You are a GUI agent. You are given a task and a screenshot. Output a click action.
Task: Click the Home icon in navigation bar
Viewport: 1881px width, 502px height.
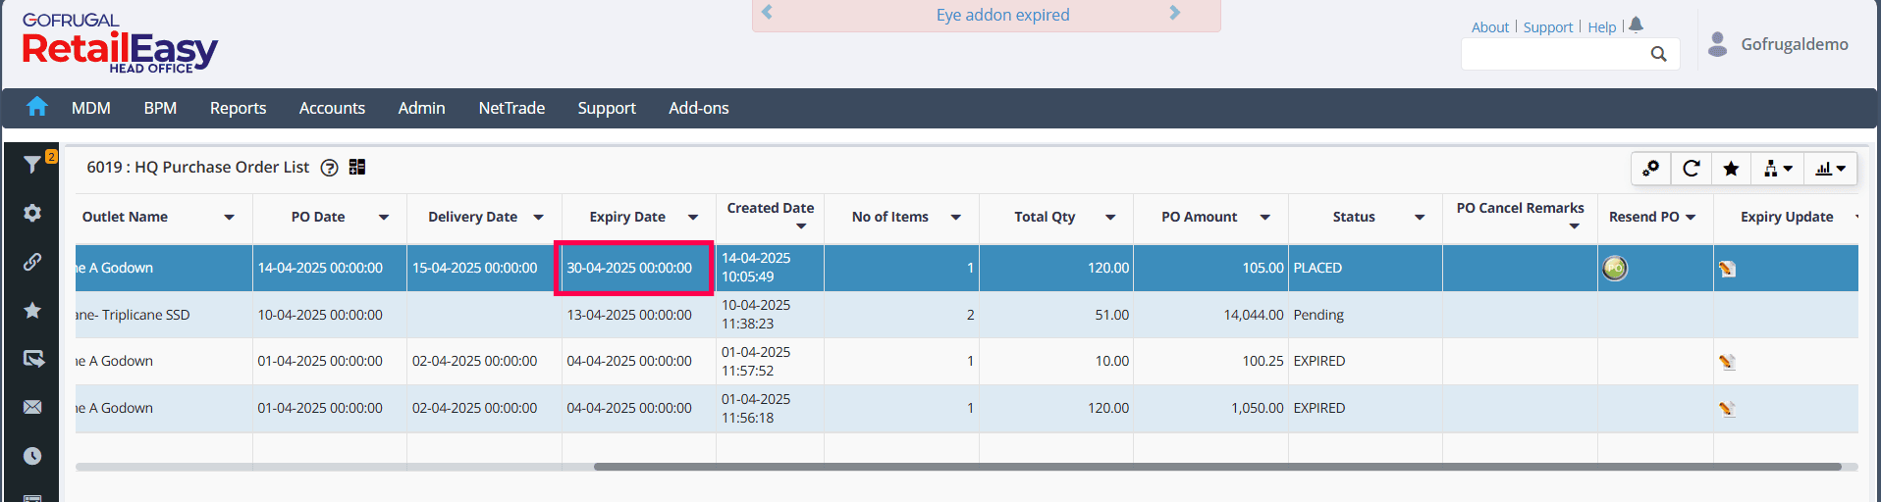[x=37, y=107]
